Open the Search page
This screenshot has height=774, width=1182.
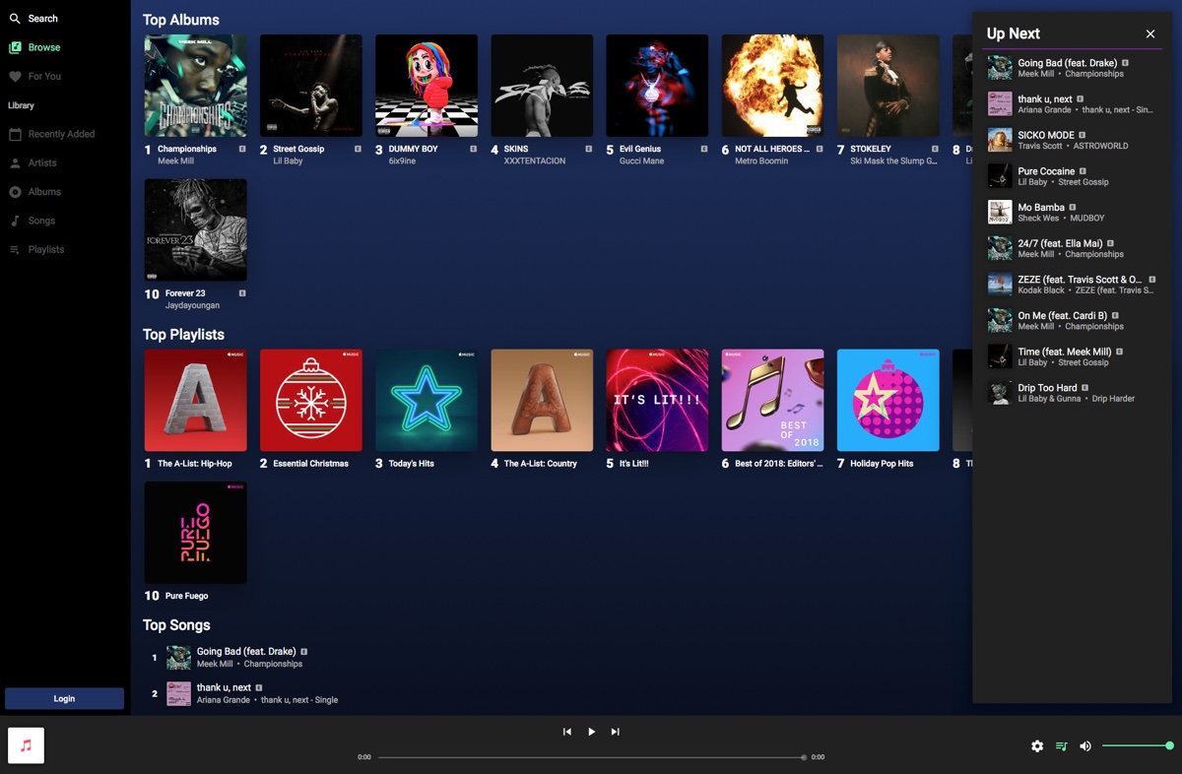[43, 19]
